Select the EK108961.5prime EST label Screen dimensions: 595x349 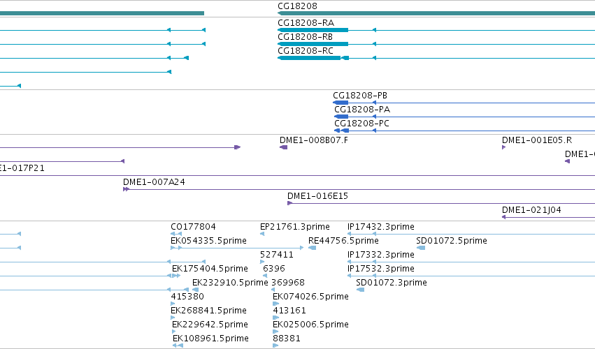[x=210, y=339]
